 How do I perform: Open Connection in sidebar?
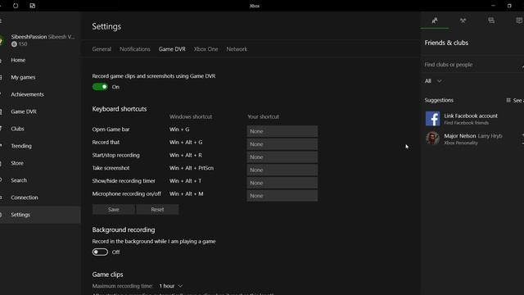point(40,197)
